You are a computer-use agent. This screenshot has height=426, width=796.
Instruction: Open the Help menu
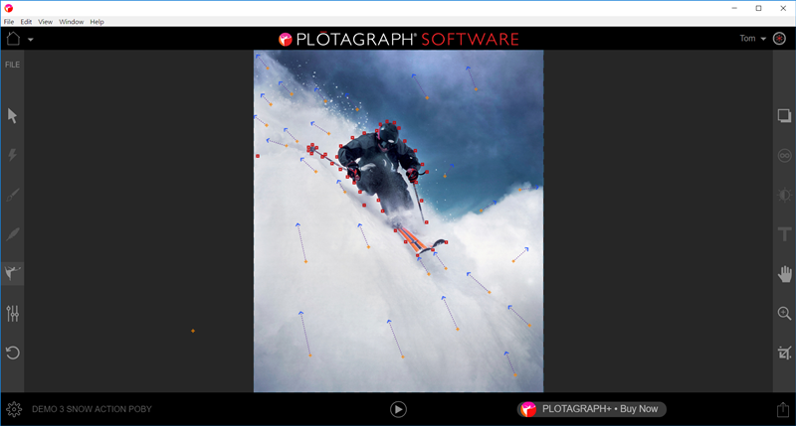(97, 22)
